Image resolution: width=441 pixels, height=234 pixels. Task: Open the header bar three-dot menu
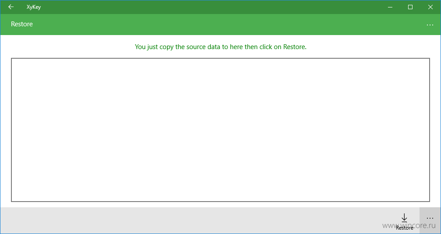click(x=430, y=25)
